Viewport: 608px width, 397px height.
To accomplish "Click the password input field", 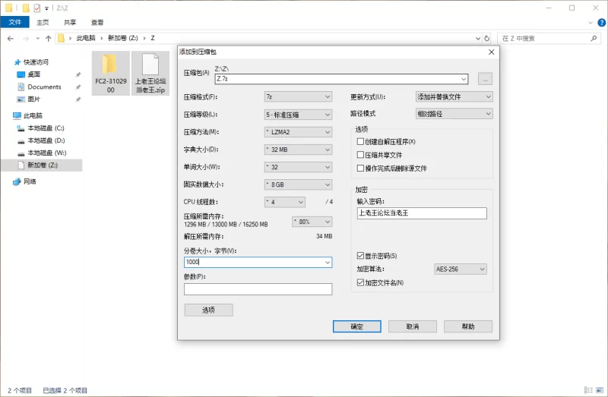I will point(422,213).
